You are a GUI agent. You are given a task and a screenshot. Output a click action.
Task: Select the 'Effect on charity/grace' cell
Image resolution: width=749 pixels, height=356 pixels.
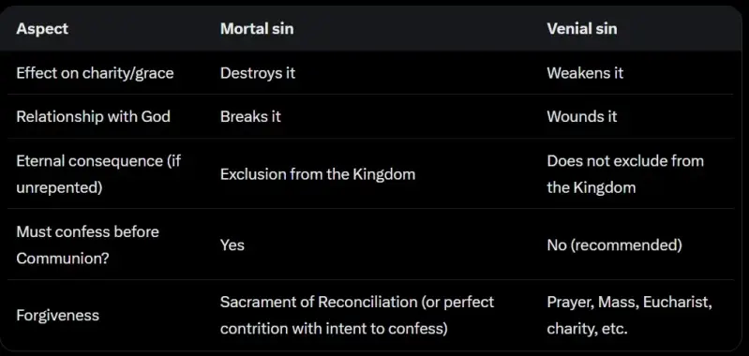coord(95,73)
